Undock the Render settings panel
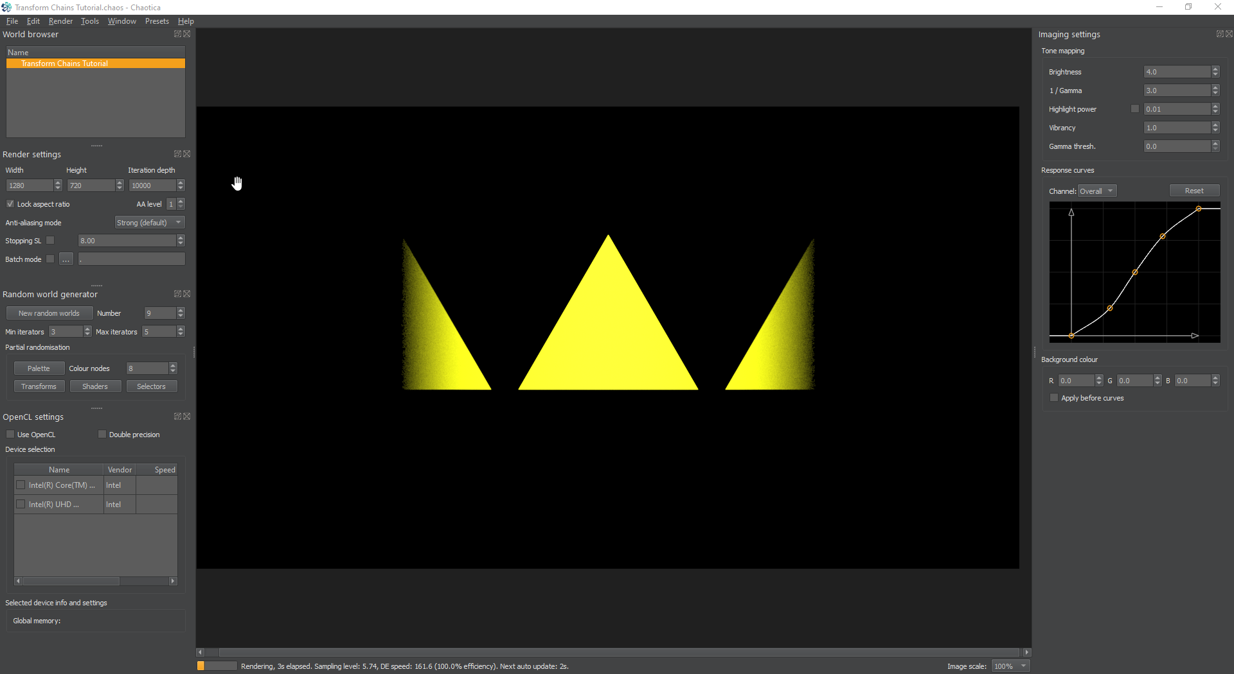 point(177,154)
